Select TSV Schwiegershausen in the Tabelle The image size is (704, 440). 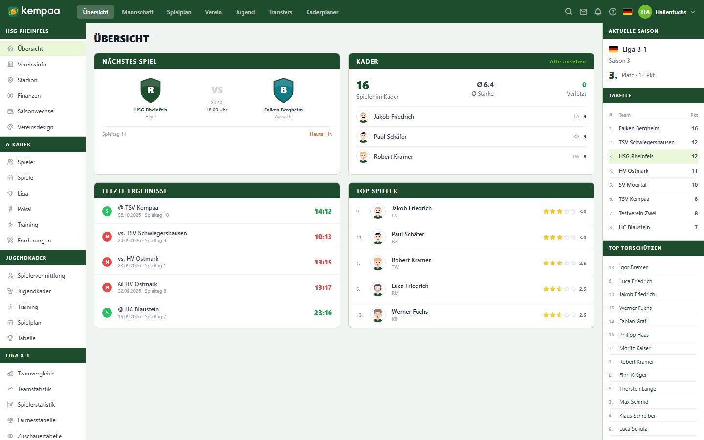pos(653,142)
